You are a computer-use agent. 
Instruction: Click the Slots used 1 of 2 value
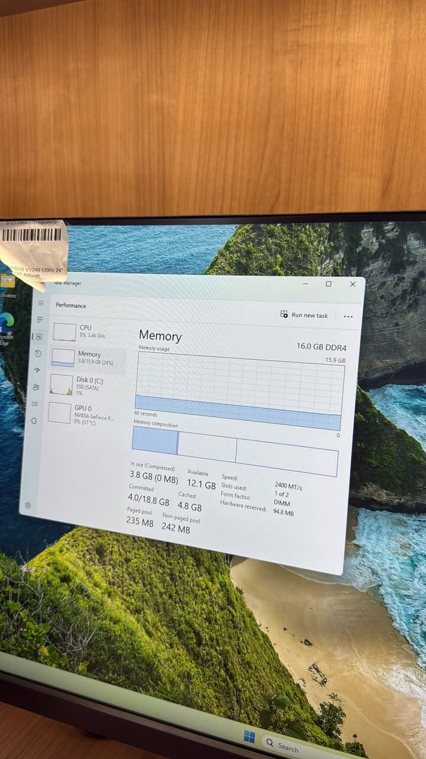point(282,494)
